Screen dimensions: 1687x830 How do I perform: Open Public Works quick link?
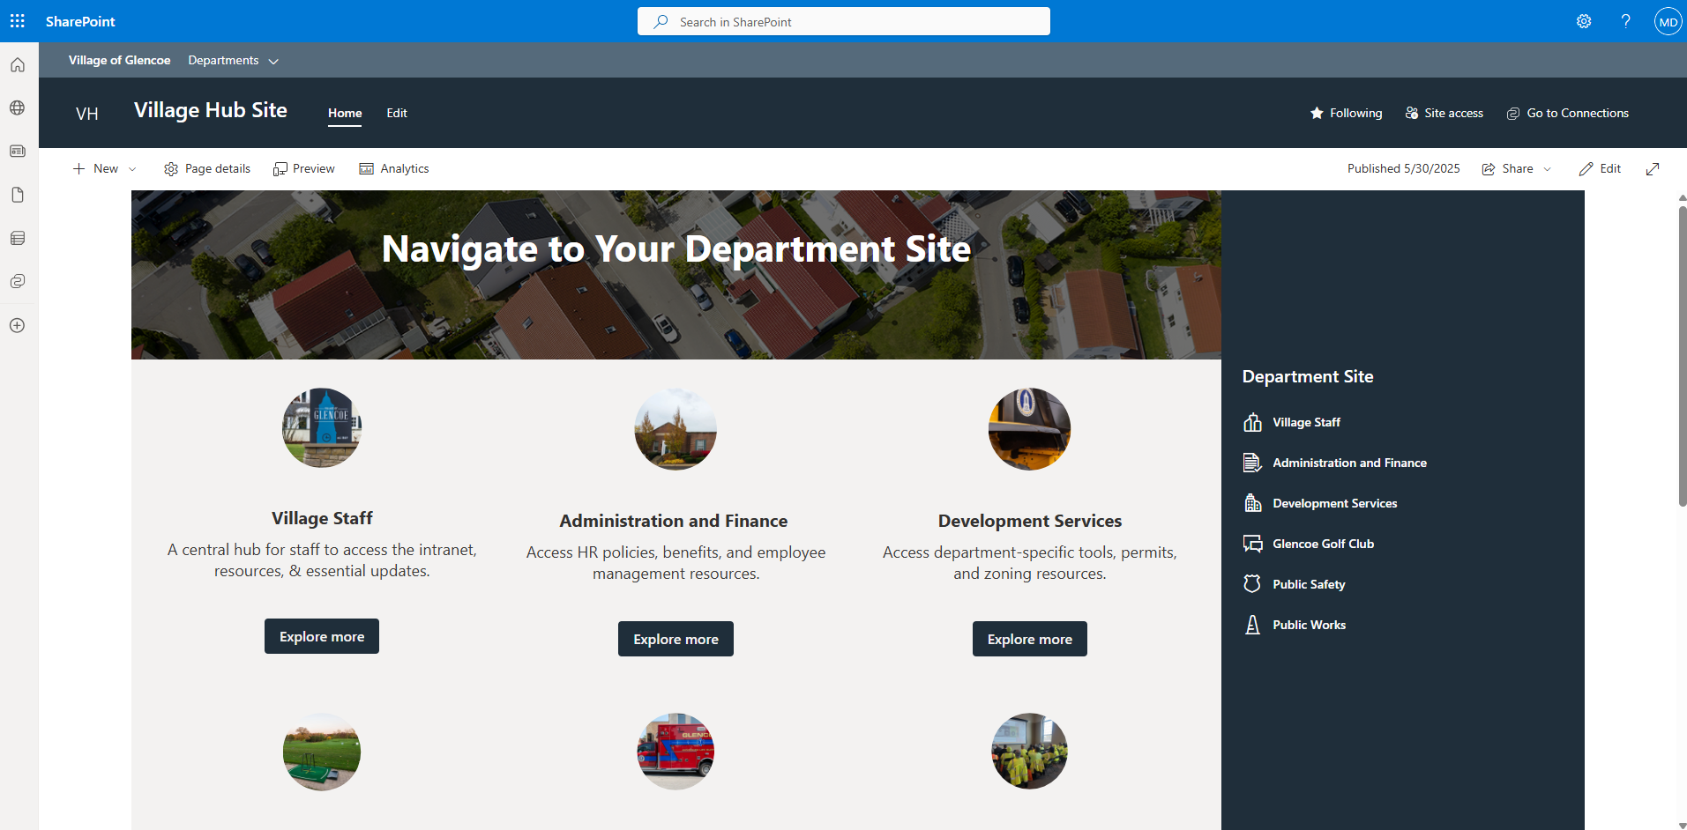pyautogui.click(x=1295, y=625)
